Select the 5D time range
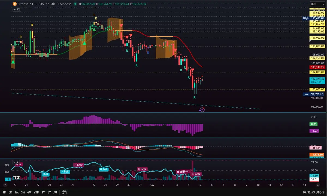This screenshot has height=196, width=327. [x=10, y=192]
